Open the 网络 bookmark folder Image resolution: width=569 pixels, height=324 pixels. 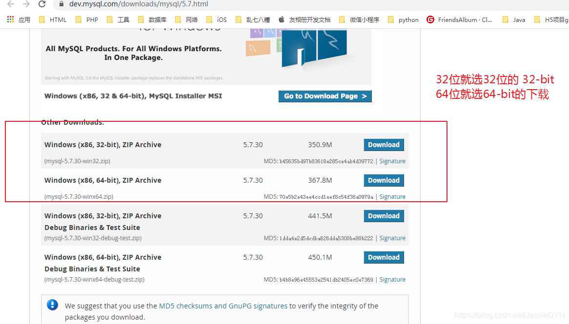[x=186, y=19]
